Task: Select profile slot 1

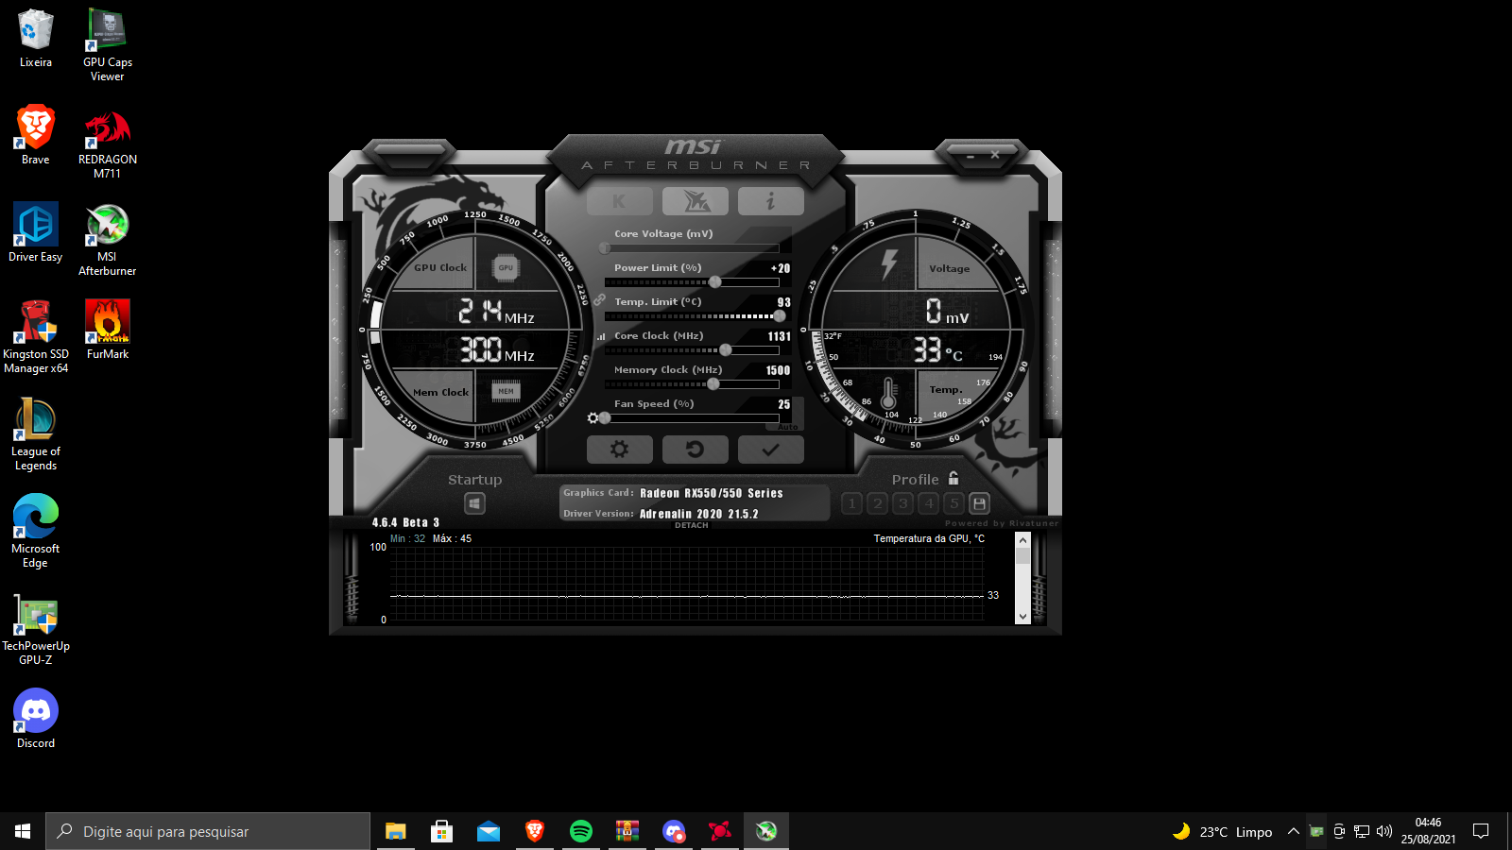Action: pyautogui.click(x=851, y=503)
